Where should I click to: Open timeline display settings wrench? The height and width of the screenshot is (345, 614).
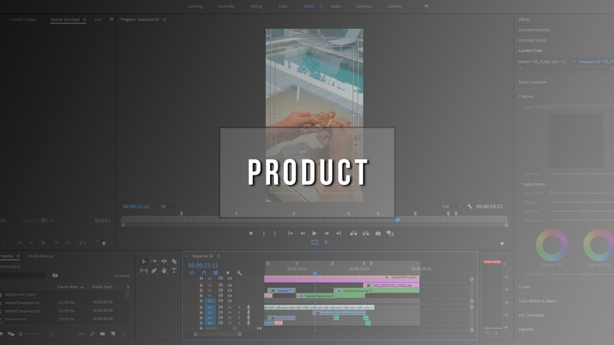click(239, 273)
